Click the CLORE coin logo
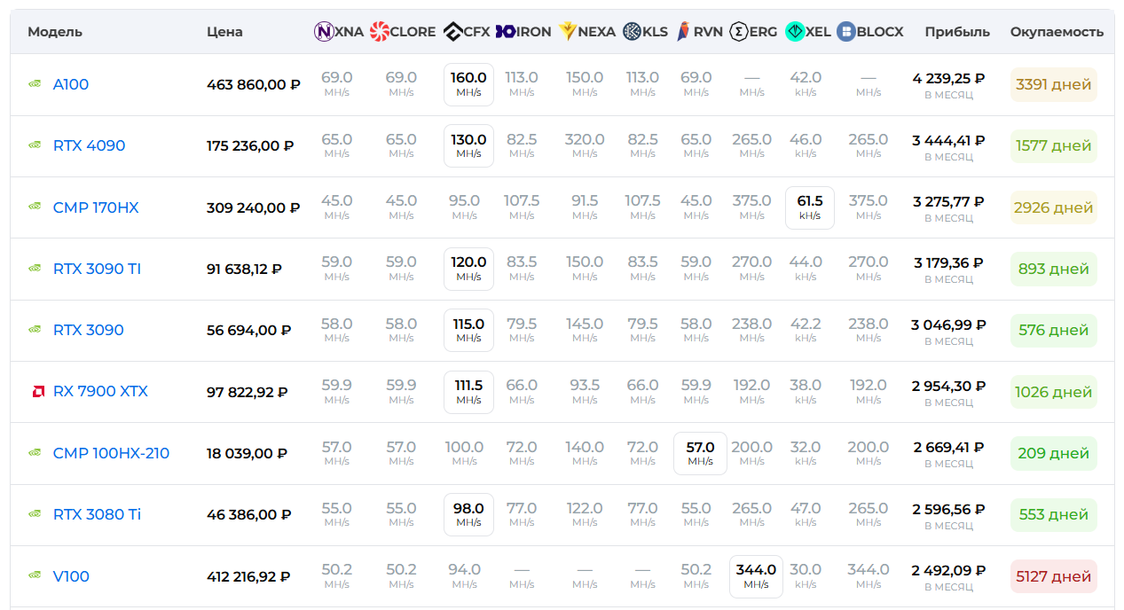 click(380, 32)
